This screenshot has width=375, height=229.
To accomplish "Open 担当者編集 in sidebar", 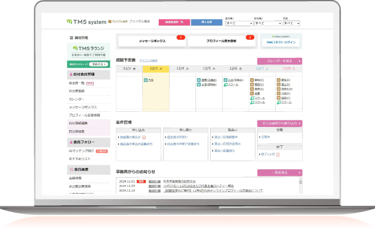I will 77,131.
